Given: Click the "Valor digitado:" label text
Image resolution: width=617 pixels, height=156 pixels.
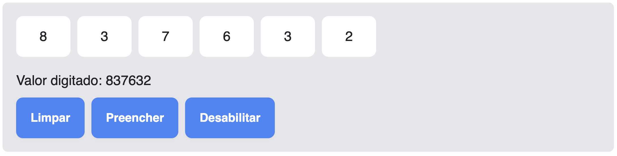Looking at the screenshot, I should pos(59,81).
